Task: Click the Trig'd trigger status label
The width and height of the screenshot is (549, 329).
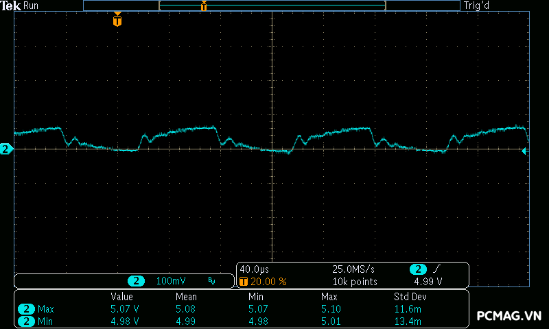Action: click(x=478, y=5)
